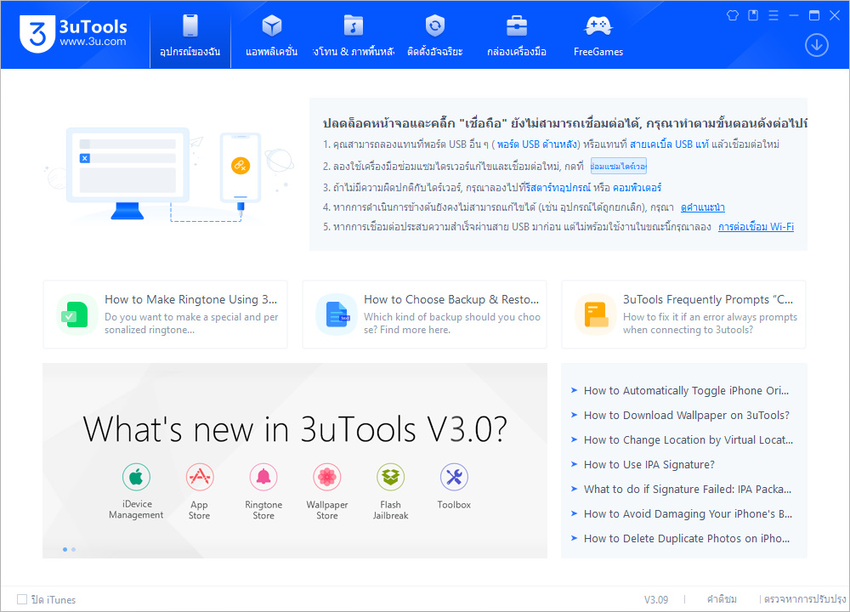
Task: Open the hamburger menu icon
Action: [773, 15]
